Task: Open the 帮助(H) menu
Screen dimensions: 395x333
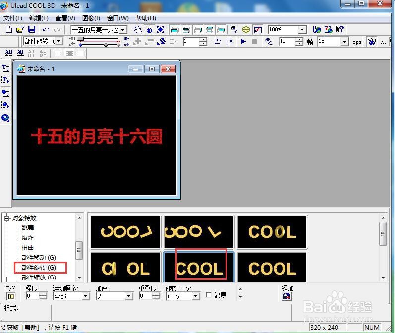Action: tap(146, 18)
